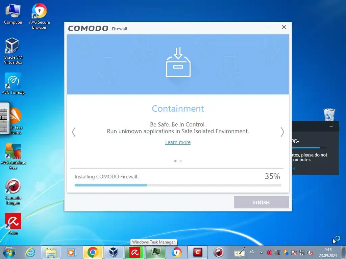Screen dimensions: 346x259
Task: Close the COMODO Firewall installer window
Action: click(284, 27)
